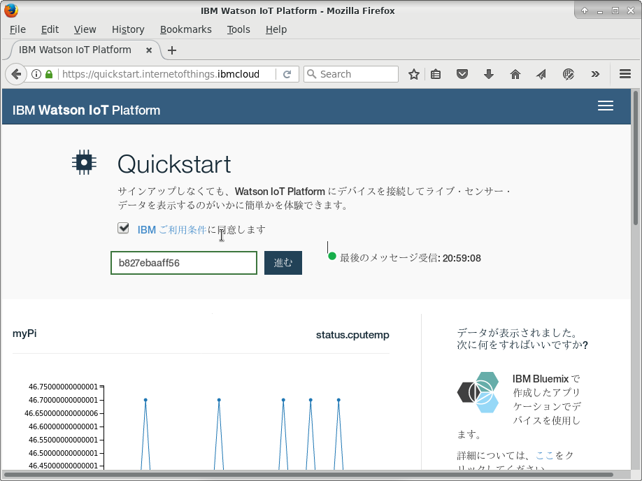Click the device ID input field
The image size is (642, 481).
183,263
